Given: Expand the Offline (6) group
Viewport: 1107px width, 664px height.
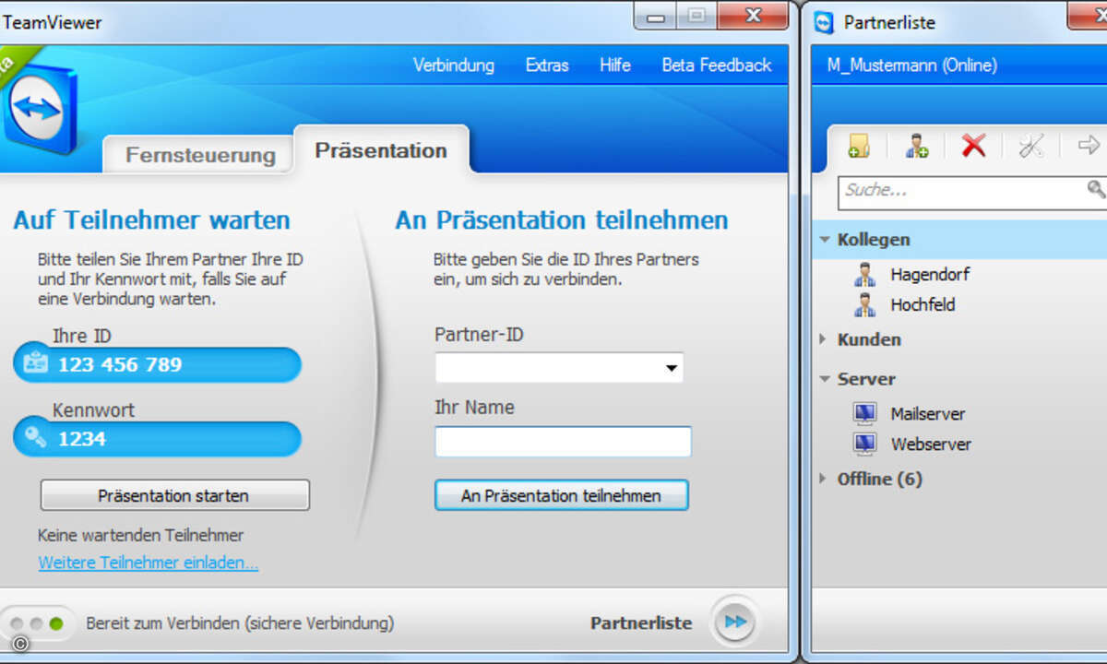Looking at the screenshot, I should (824, 479).
